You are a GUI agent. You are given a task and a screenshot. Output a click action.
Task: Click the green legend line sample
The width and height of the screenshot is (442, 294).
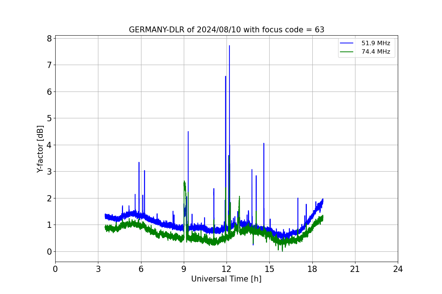(347, 52)
